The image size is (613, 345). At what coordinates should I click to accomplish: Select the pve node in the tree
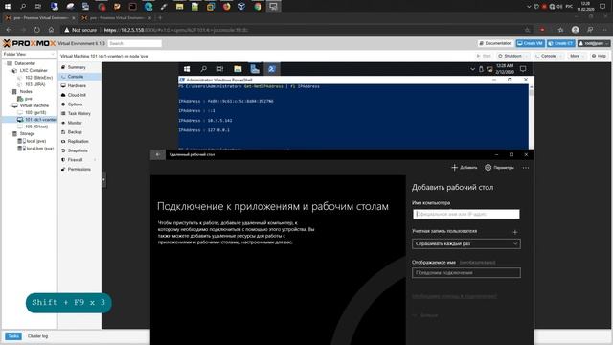[28, 99]
